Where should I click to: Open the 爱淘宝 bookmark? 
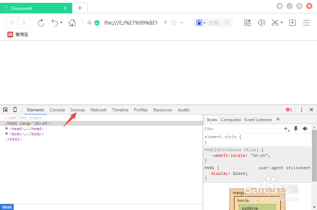18,35
